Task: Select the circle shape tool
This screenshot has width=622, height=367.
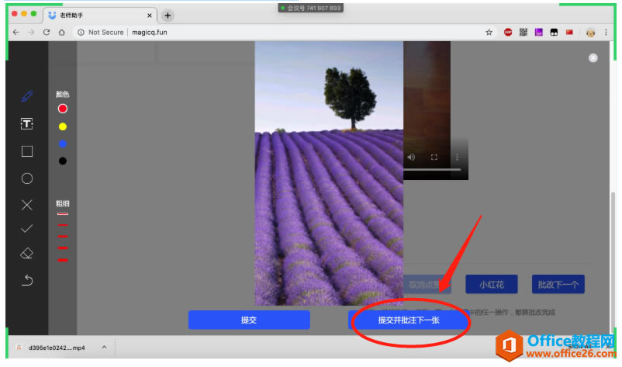Action: pos(27,178)
